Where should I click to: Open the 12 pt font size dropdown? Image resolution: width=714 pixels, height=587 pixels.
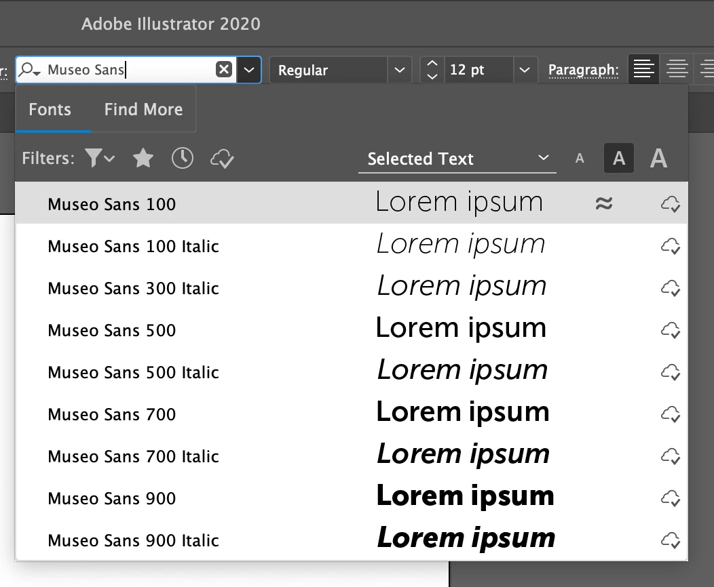click(x=525, y=70)
